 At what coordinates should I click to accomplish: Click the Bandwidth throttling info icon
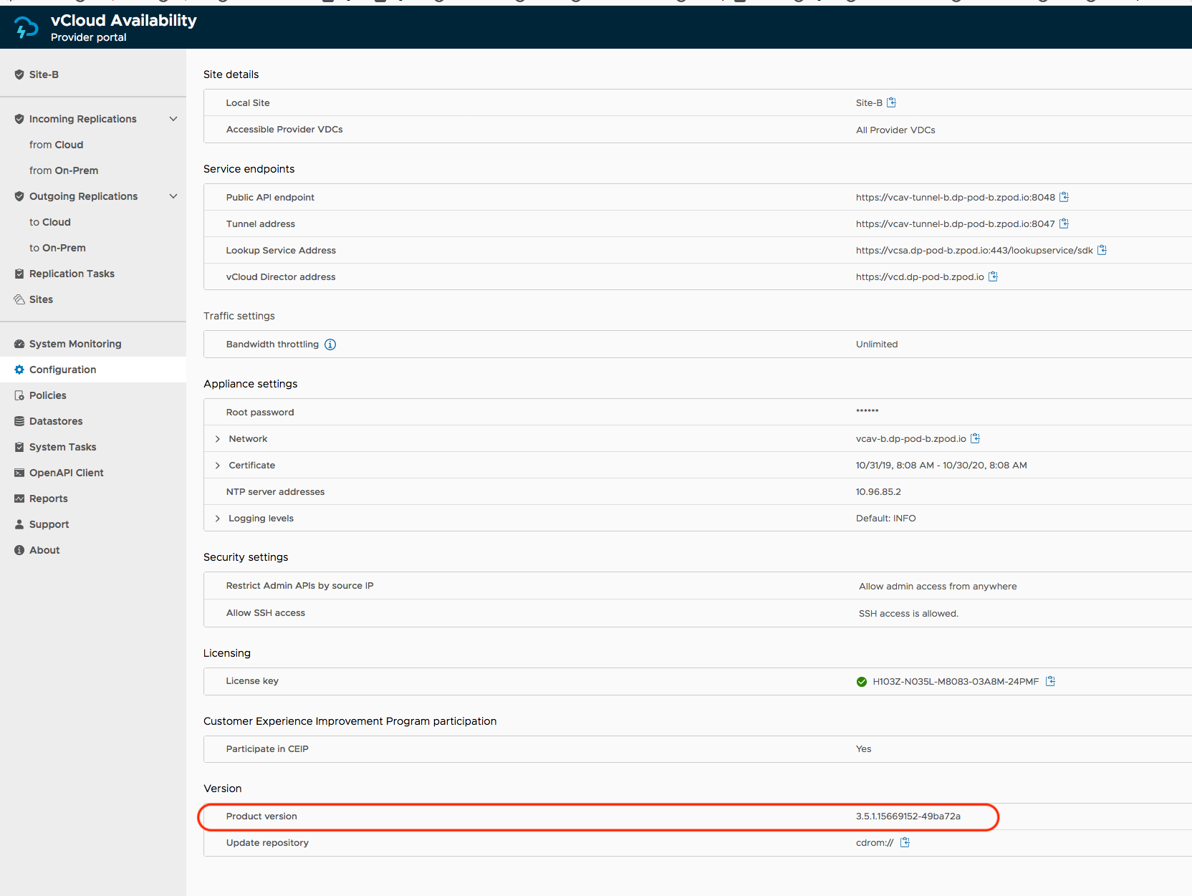pyautogui.click(x=330, y=345)
